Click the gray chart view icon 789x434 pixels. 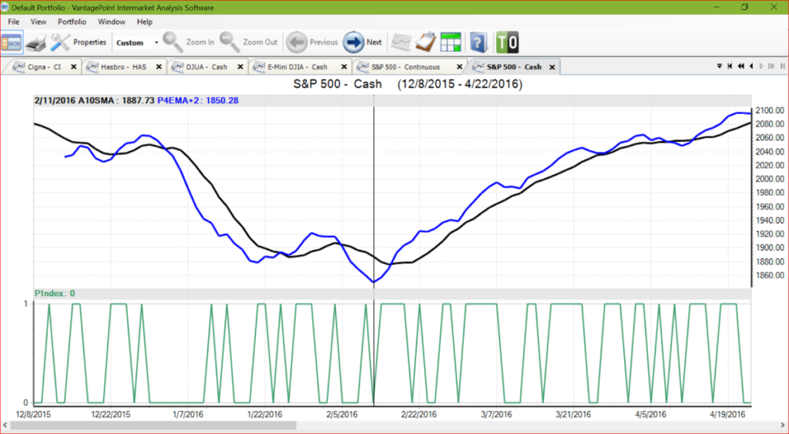pos(401,42)
